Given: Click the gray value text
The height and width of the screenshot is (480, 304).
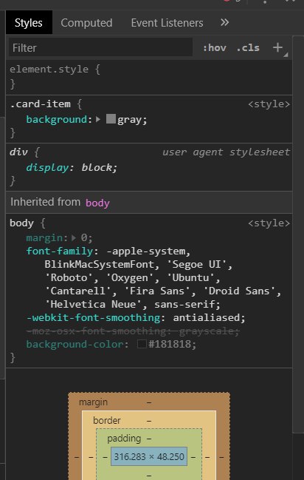Looking at the screenshot, I should pyautogui.click(x=130, y=120).
